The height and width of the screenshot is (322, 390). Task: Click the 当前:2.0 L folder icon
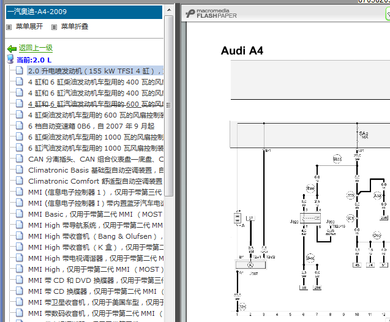(10, 59)
